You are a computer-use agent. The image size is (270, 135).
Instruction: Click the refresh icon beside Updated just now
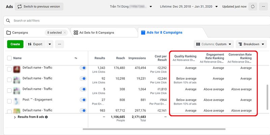(x=252, y=6)
